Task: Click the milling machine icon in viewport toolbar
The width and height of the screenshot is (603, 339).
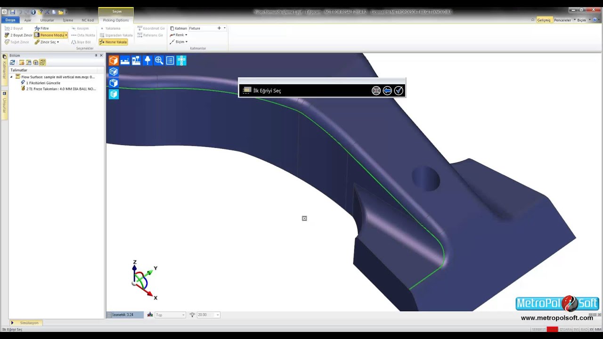Action: click(x=136, y=60)
